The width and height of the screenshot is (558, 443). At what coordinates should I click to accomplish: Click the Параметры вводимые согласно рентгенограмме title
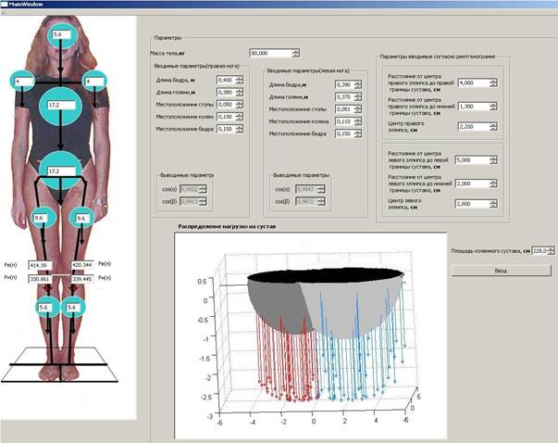[x=438, y=57]
